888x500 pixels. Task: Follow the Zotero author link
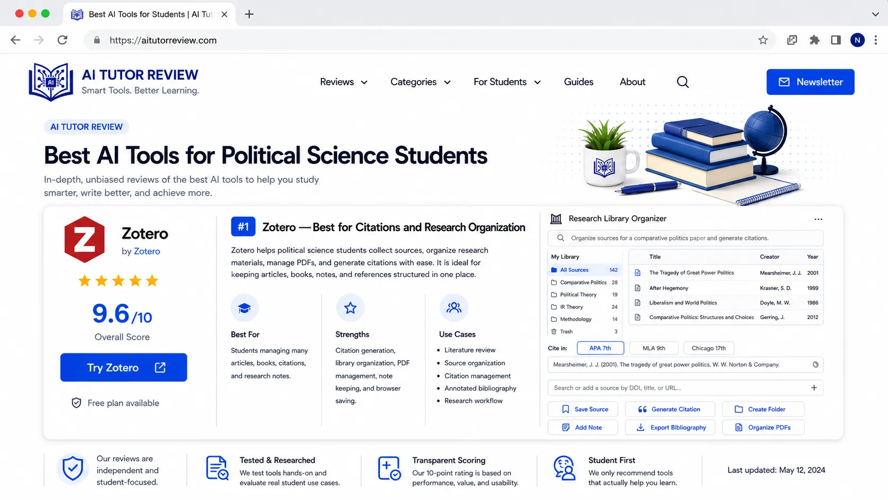coord(147,251)
